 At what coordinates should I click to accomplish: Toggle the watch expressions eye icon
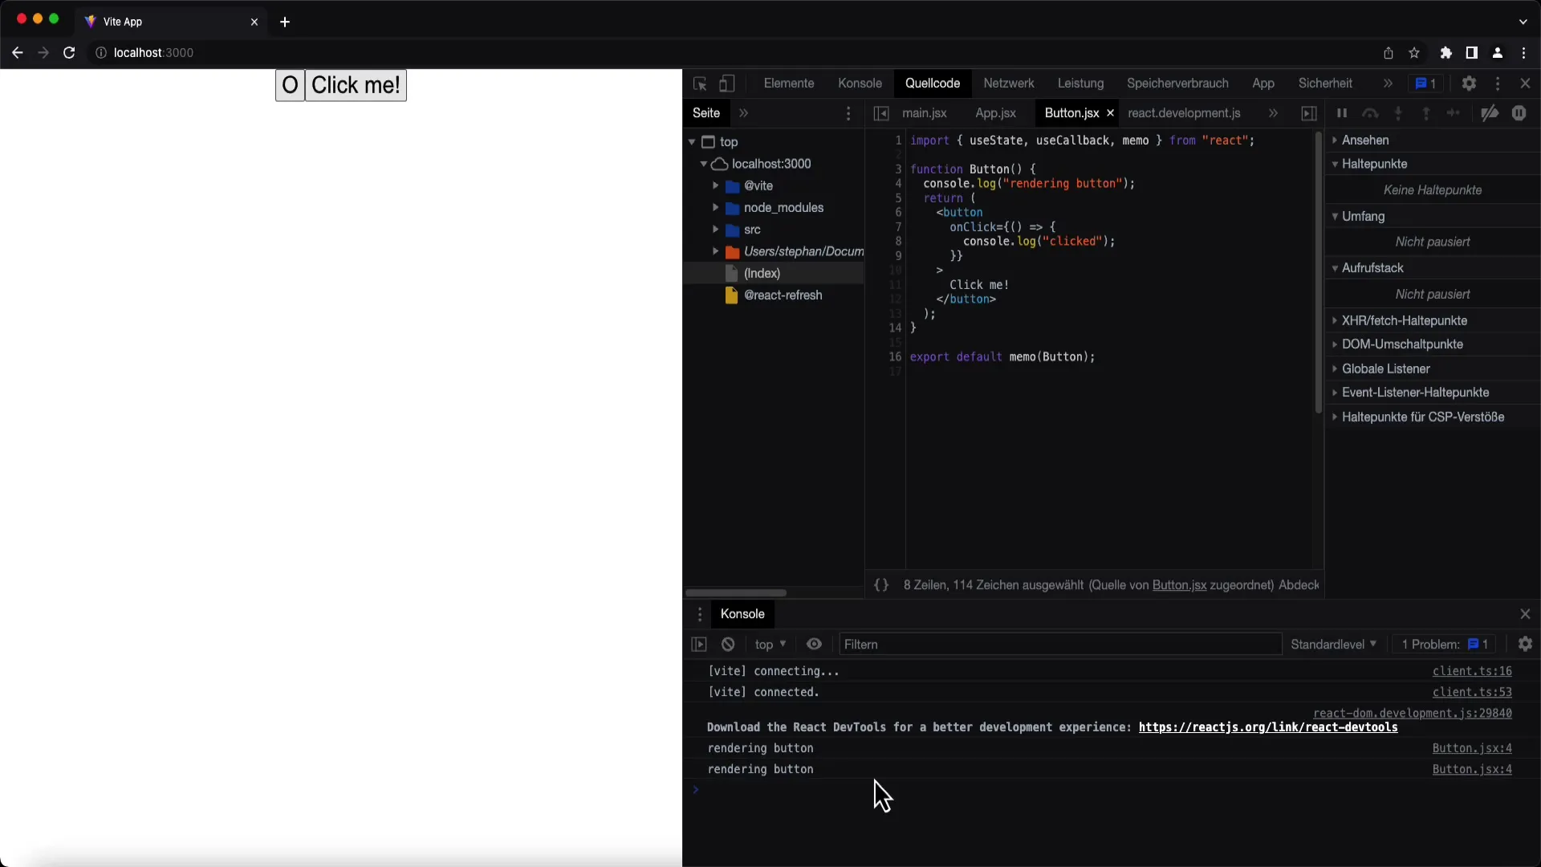click(813, 644)
